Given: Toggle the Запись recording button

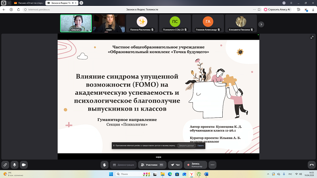Looking at the screenshot, I should coord(195,165).
